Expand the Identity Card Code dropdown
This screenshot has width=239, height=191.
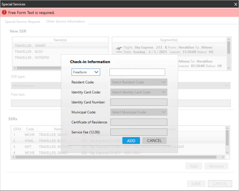[138, 92]
